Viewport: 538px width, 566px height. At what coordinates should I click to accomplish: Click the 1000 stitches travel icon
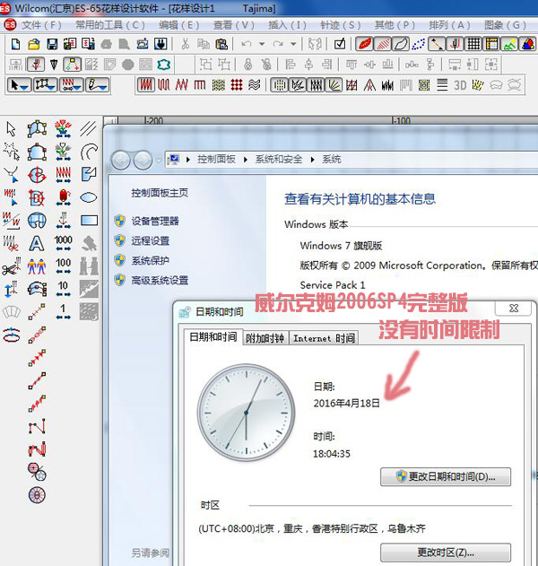click(63, 243)
